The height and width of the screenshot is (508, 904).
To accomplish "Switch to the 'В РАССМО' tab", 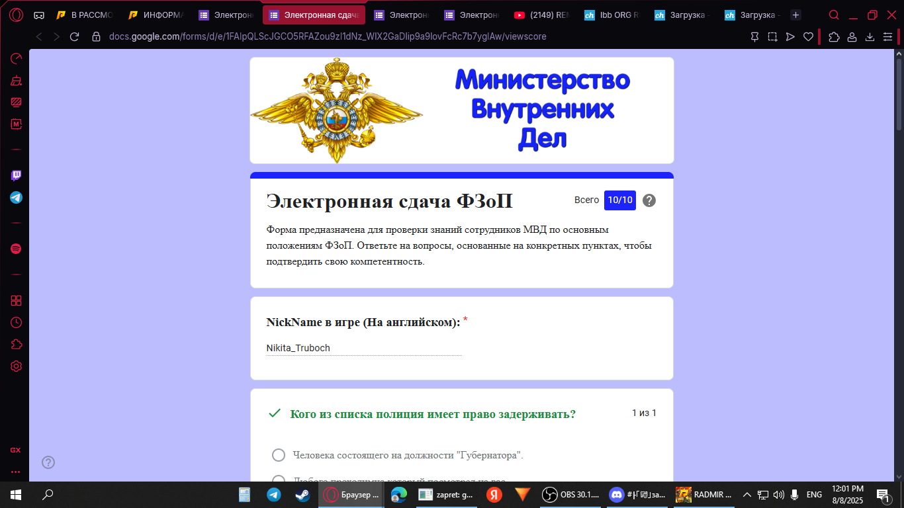I will pyautogui.click(x=85, y=15).
